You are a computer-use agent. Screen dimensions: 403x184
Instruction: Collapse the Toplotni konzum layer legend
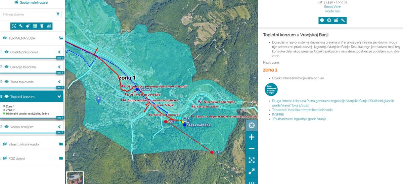(59, 97)
